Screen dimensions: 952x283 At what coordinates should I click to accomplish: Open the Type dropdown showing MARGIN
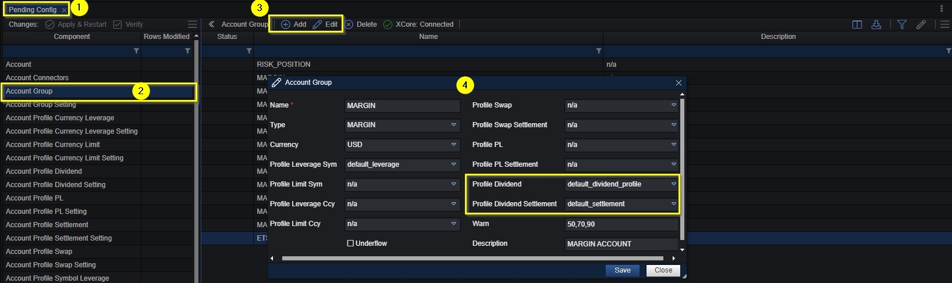pyautogui.click(x=402, y=125)
